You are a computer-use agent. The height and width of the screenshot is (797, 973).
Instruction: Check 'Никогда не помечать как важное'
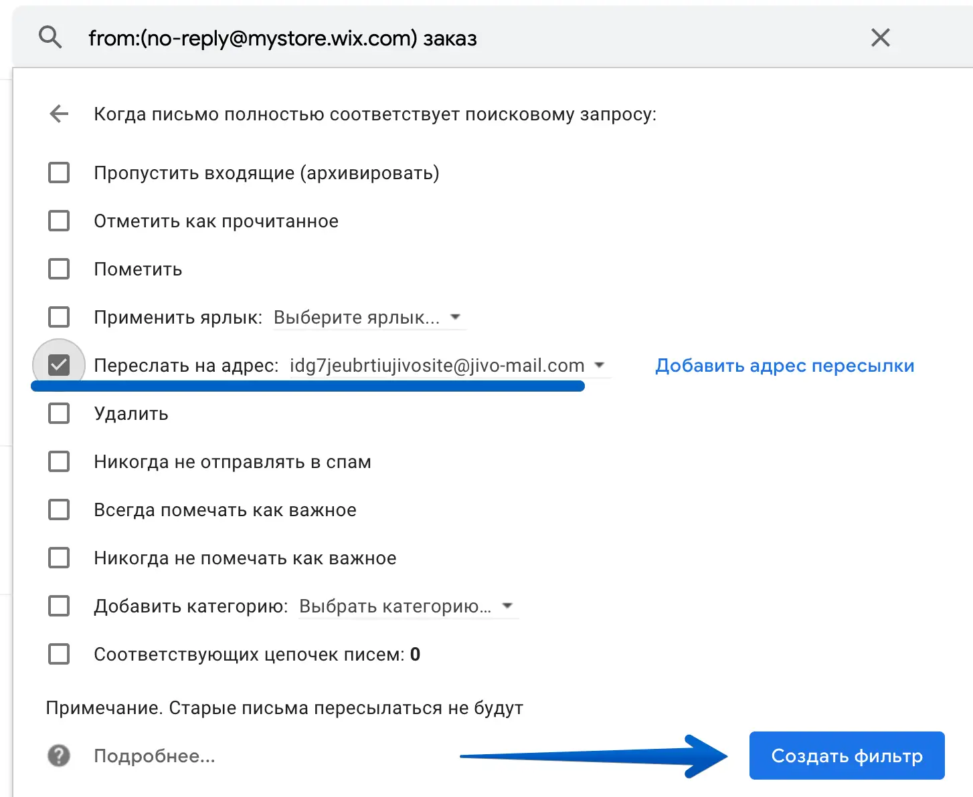click(59, 558)
